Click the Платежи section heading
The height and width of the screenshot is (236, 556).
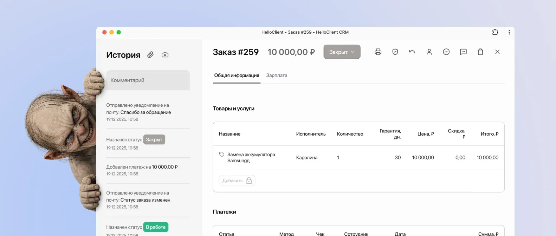[225, 212]
